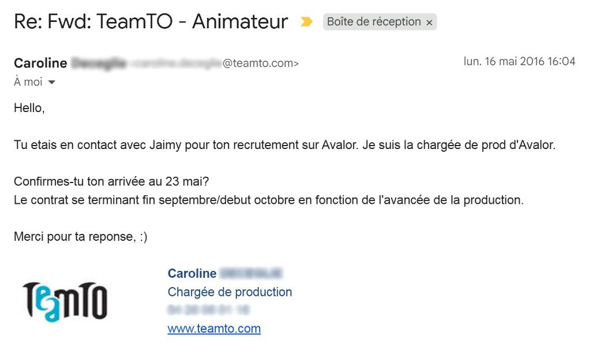Image resolution: width=589 pixels, height=350 pixels.
Task: Click the email subject Re: Fwd: TeamTO - Animateur
Action: 151,21
